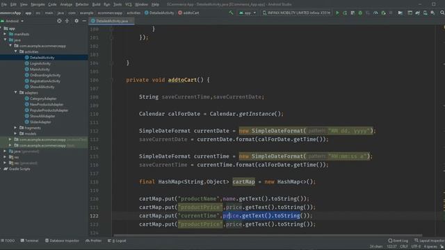Image resolution: width=445 pixels, height=250 pixels.
Task: Open the Build menu
Action: [96, 4]
